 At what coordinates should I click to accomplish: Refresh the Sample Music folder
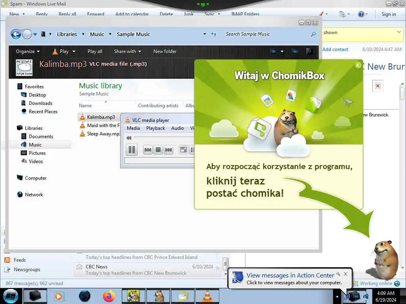[x=214, y=34]
